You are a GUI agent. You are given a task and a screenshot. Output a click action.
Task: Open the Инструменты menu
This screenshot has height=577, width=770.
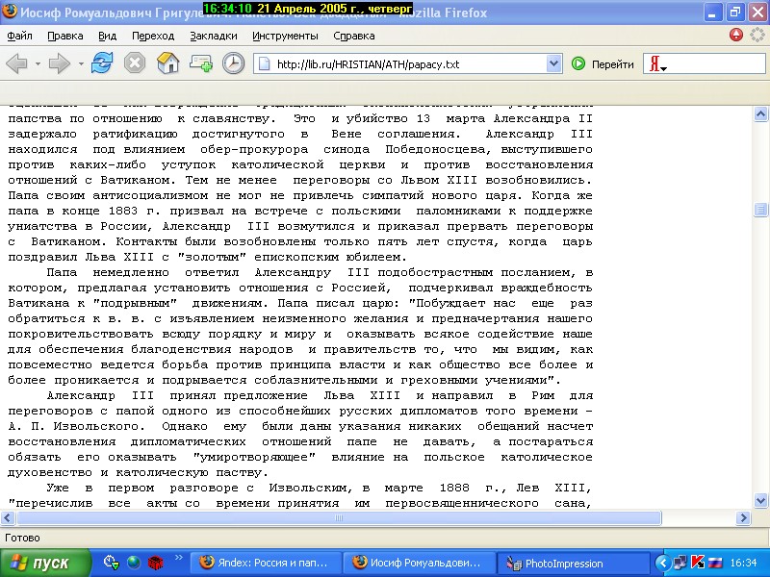click(287, 36)
